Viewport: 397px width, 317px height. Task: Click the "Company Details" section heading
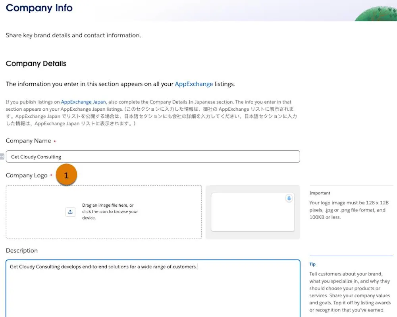tap(36, 63)
